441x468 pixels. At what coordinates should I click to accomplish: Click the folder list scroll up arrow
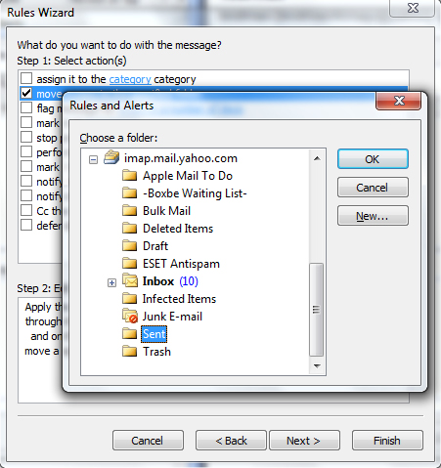click(x=317, y=158)
